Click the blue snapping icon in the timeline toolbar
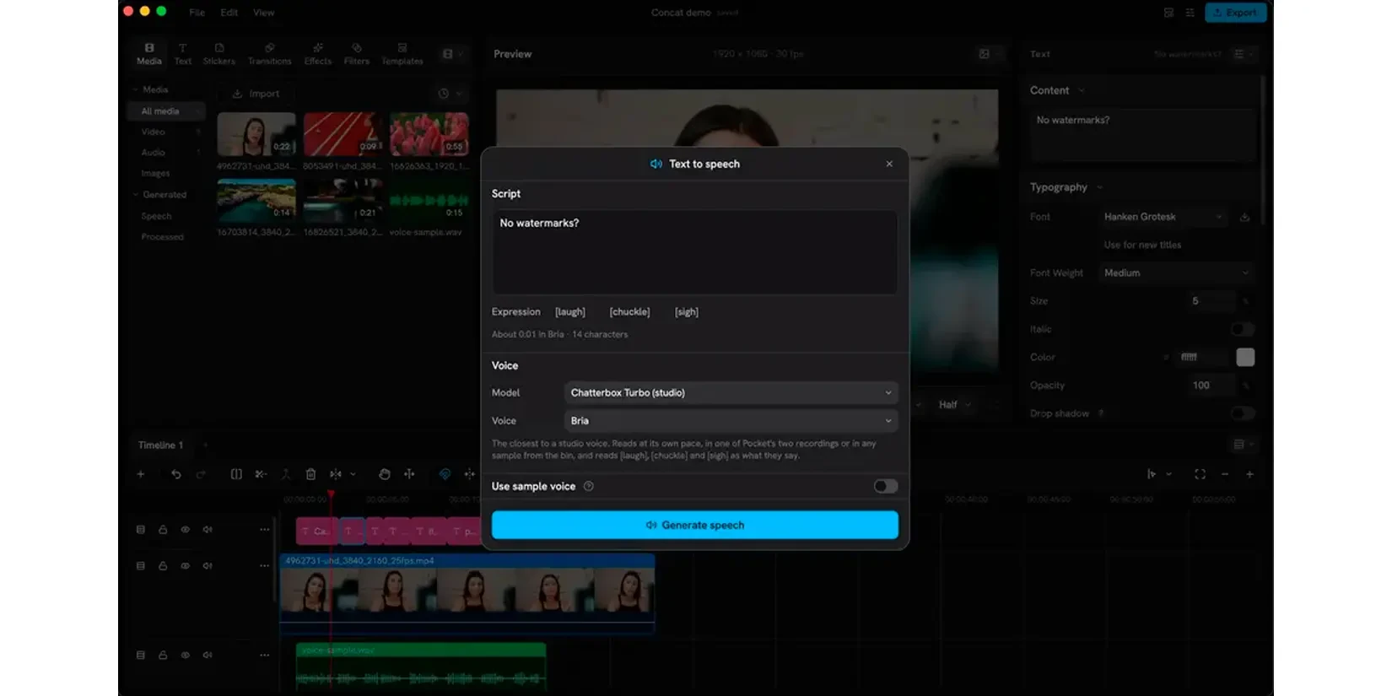The height and width of the screenshot is (696, 1392). click(x=445, y=474)
